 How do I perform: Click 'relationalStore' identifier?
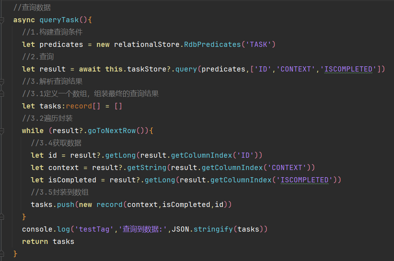tap(147, 44)
